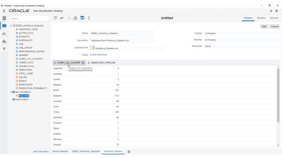Screen dimensions: 282x158
Task: Click the HEADCOUNT_PIPELINE attribute type icon
Action: point(89,63)
